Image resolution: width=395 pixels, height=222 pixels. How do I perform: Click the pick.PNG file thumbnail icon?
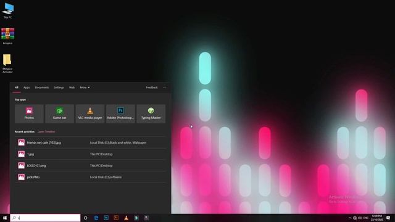[x=22, y=177]
